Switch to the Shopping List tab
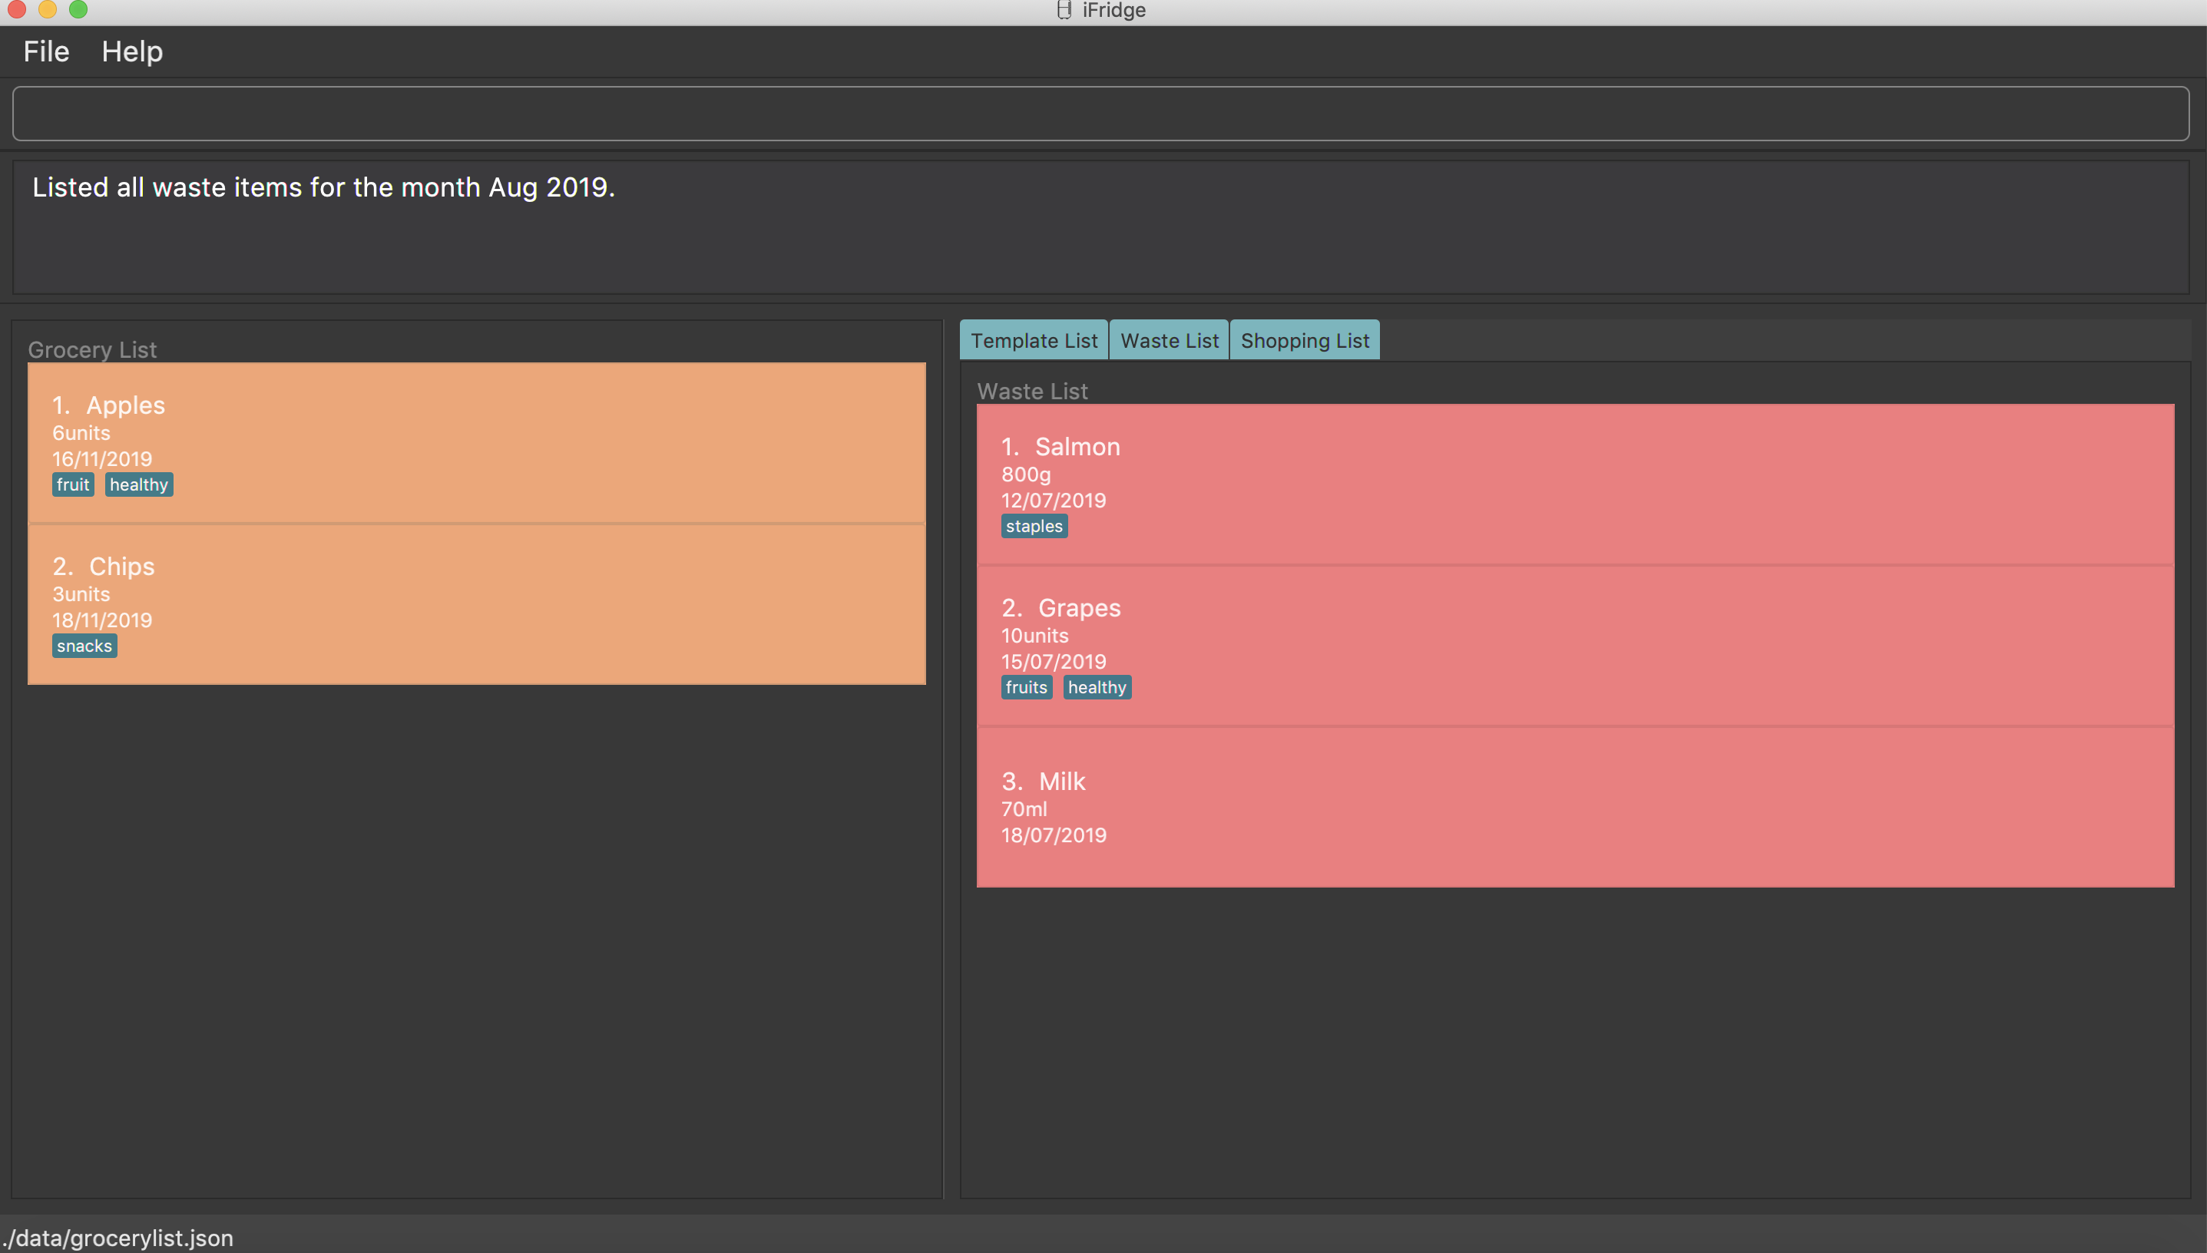 [1304, 341]
